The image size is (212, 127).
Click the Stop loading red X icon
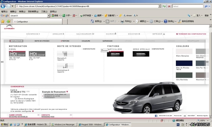coord(169,6)
